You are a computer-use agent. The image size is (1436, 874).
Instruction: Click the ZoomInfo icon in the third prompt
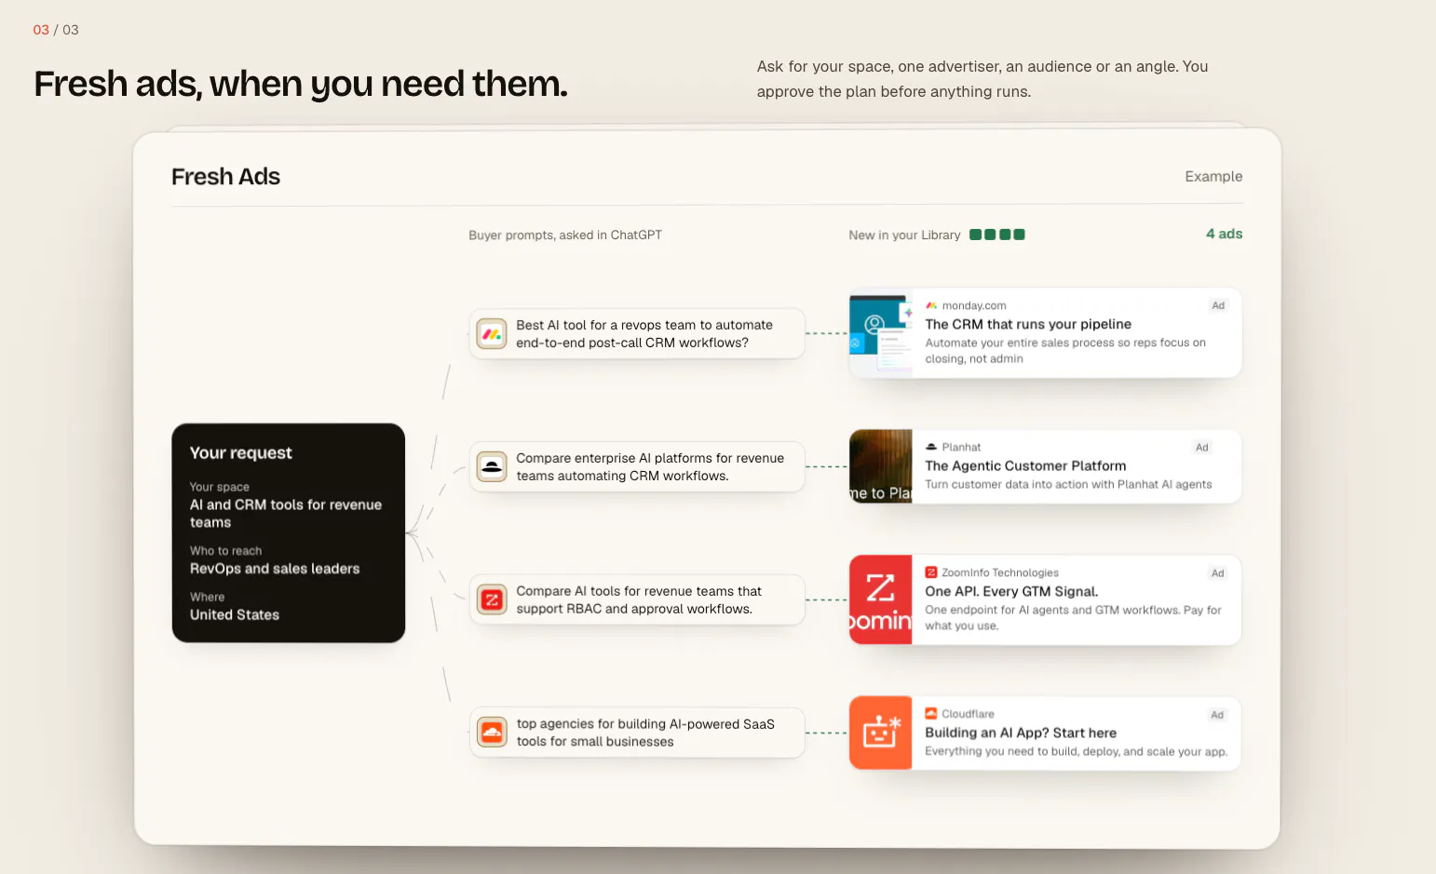(492, 599)
